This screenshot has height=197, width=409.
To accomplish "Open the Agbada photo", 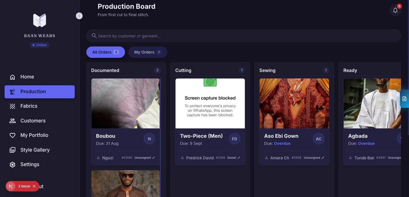I will point(372,103).
